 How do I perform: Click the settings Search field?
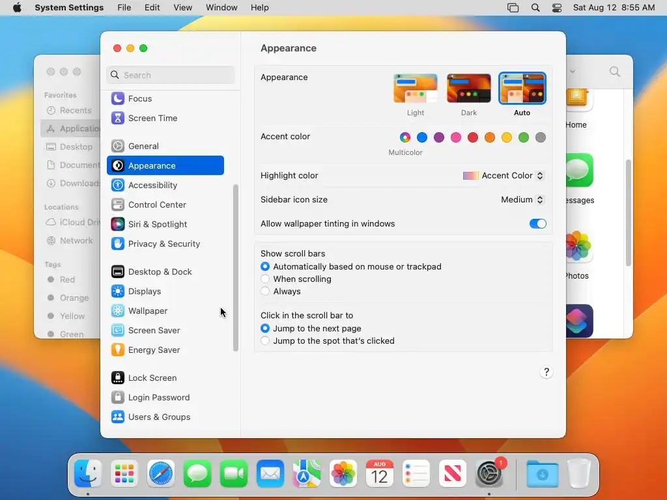coord(170,76)
